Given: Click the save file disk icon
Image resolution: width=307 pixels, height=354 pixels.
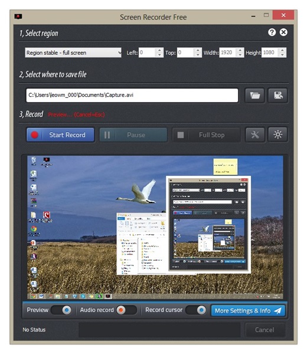Looking at the screenshot, I should [278, 95].
